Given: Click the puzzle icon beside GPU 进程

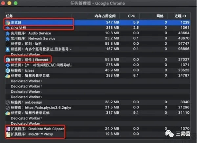Looking at the screenshot, I should 8,28.
